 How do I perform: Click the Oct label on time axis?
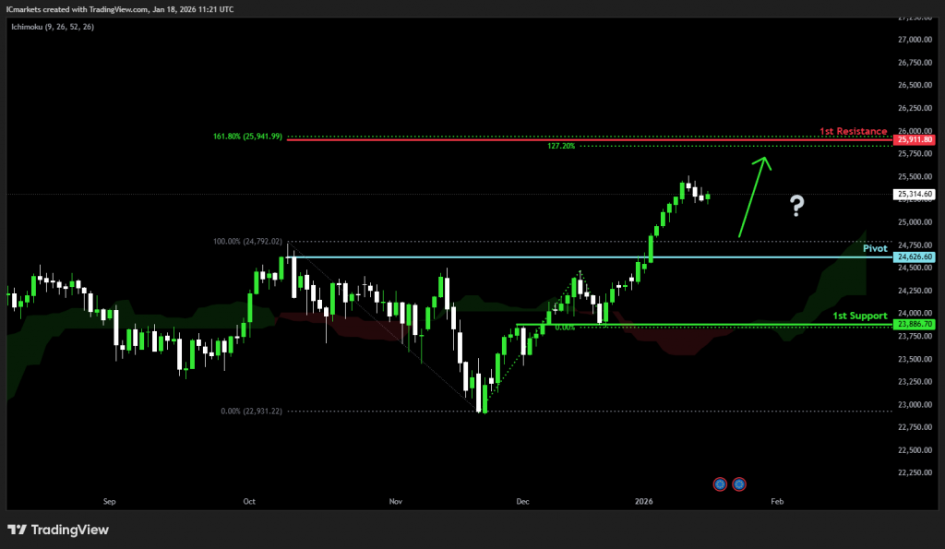(248, 502)
